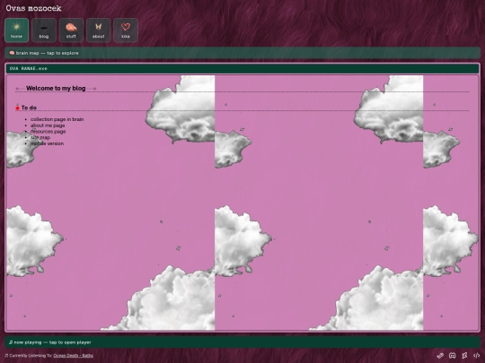Click the OVA RANNE.exe window title bar
Image resolution: width=485 pixels, height=363 pixels.
[x=242, y=68]
